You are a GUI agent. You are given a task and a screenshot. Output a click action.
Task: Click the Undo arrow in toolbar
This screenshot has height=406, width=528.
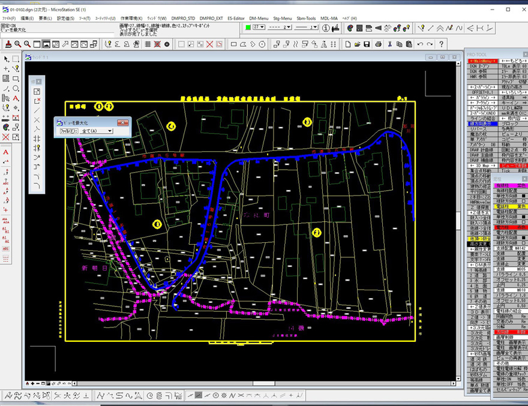click(419, 44)
